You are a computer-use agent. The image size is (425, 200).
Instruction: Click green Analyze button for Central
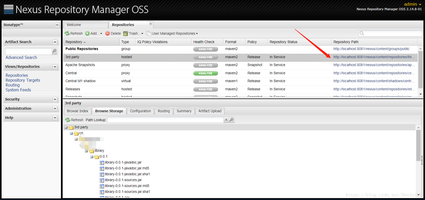pyautogui.click(x=205, y=73)
